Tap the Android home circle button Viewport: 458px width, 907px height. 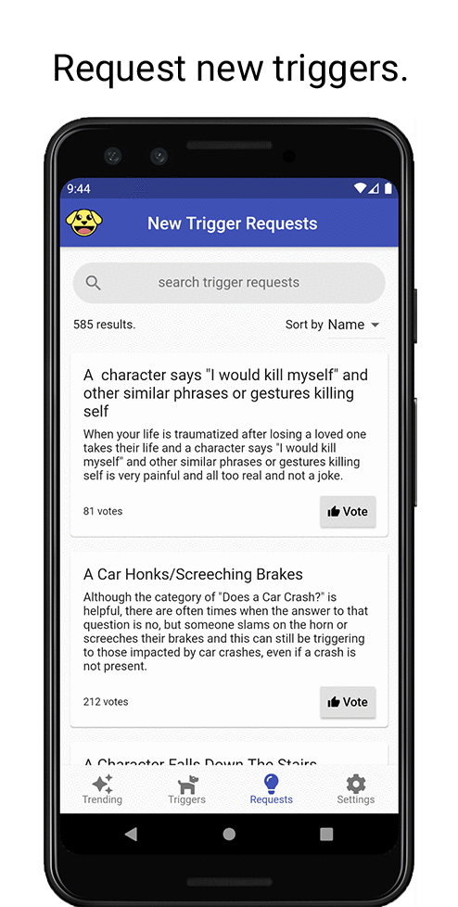click(229, 834)
